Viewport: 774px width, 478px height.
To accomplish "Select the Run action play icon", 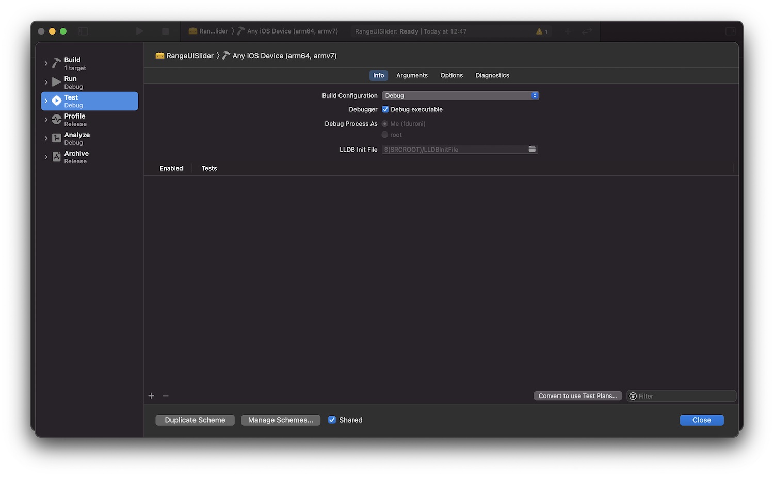I will [x=56, y=82].
